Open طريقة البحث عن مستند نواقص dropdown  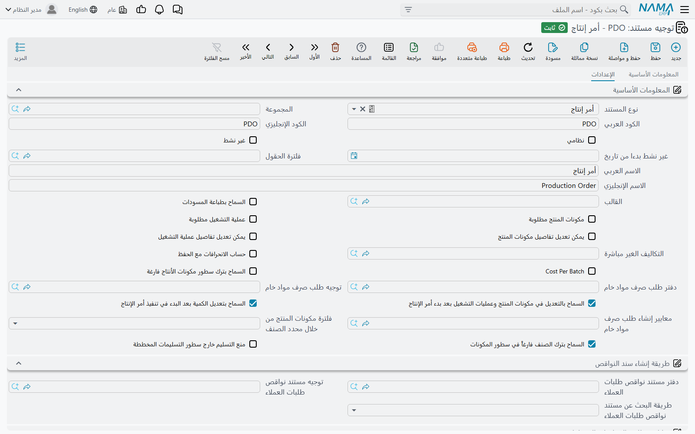coord(354,410)
